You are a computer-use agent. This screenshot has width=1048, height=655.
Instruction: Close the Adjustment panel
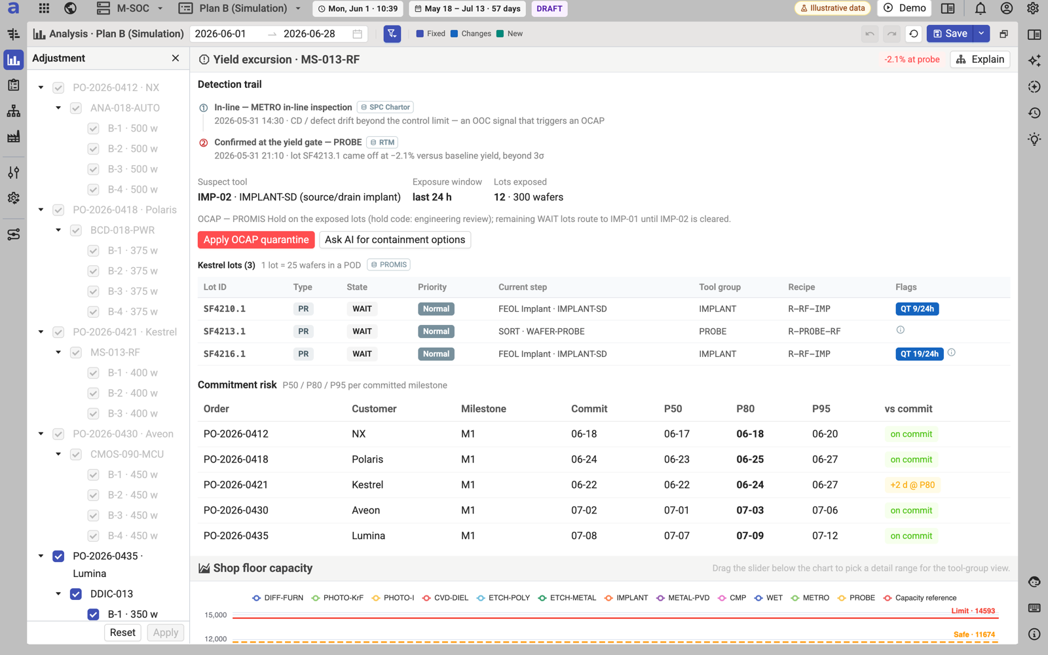coord(176,58)
